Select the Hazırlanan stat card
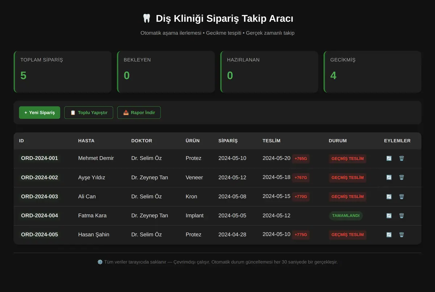435x292 pixels. coord(269,72)
